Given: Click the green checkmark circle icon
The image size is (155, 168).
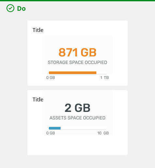Looking at the screenshot, I should pyautogui.click(x=10, y=8).
